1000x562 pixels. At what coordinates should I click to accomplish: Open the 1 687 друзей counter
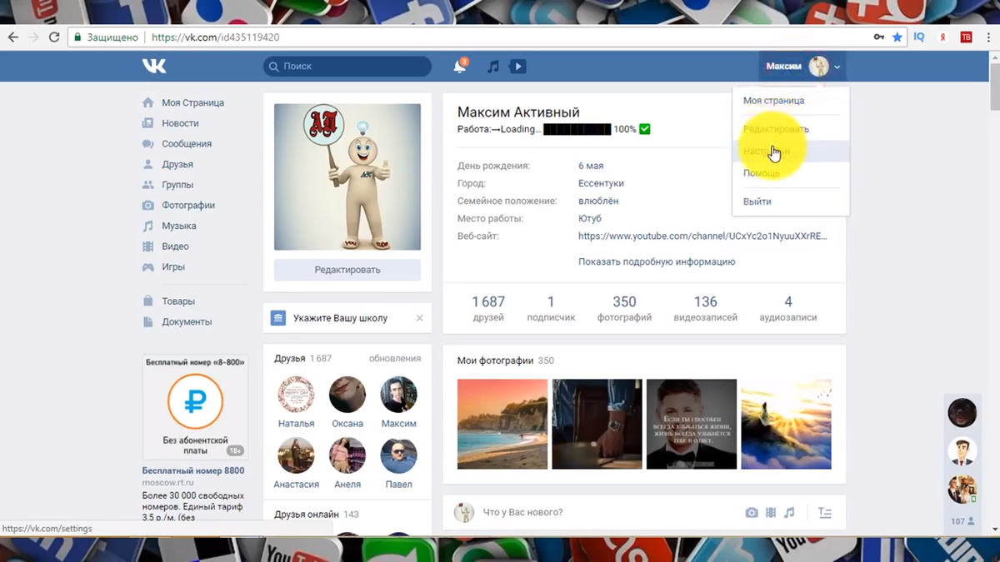pyautogui.click(x=488, y=308)
